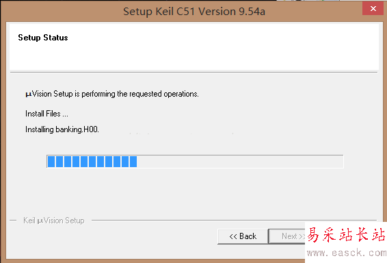Click the Setup Status heading
This screenshot has width=387, height=263.
(43, 38)
